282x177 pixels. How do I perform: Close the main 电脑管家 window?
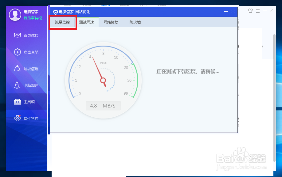pos(271,11)
